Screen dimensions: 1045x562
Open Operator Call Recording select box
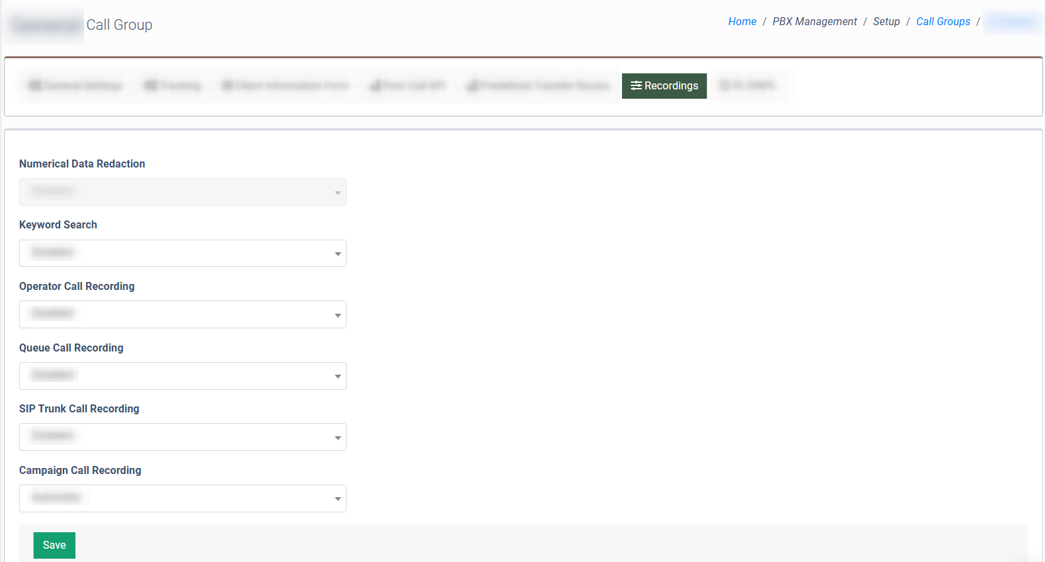click(183, 314)
